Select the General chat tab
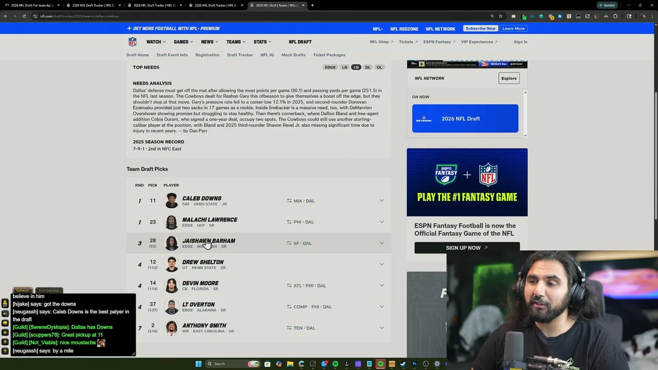 coord(23,290)
